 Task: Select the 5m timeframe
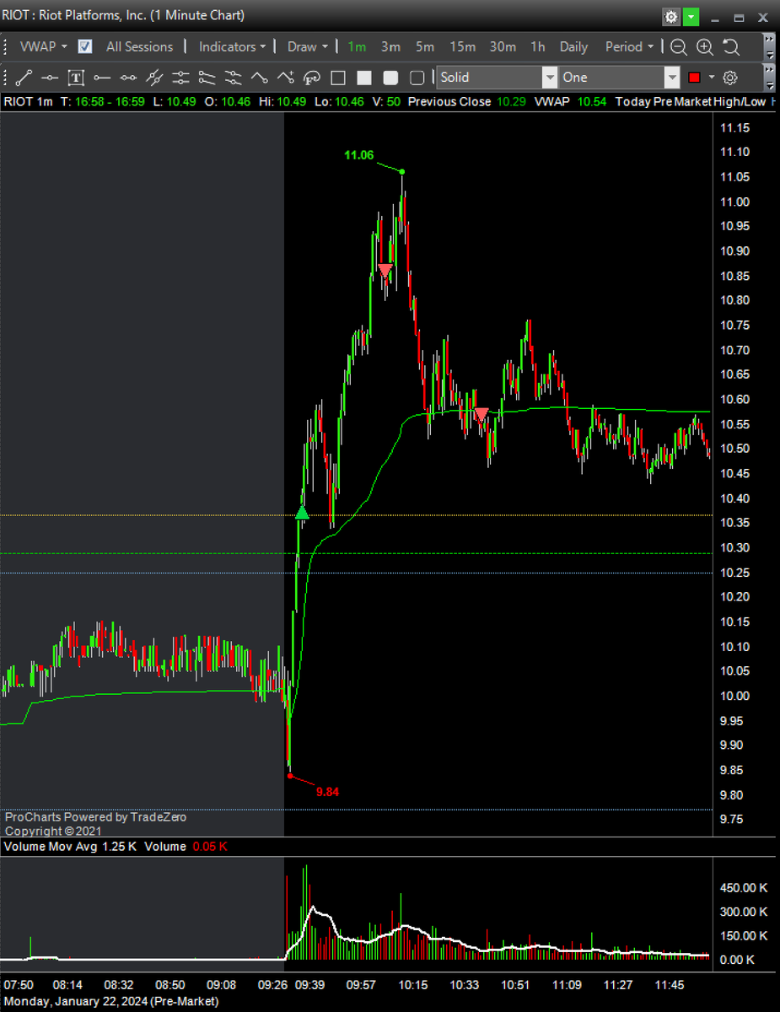(424, 46)
